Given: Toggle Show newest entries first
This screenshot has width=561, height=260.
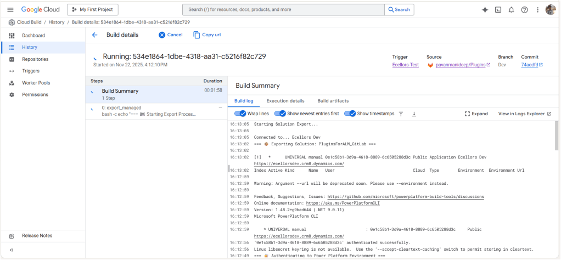Looking at the screenshot, I should [x=280, y=114].
